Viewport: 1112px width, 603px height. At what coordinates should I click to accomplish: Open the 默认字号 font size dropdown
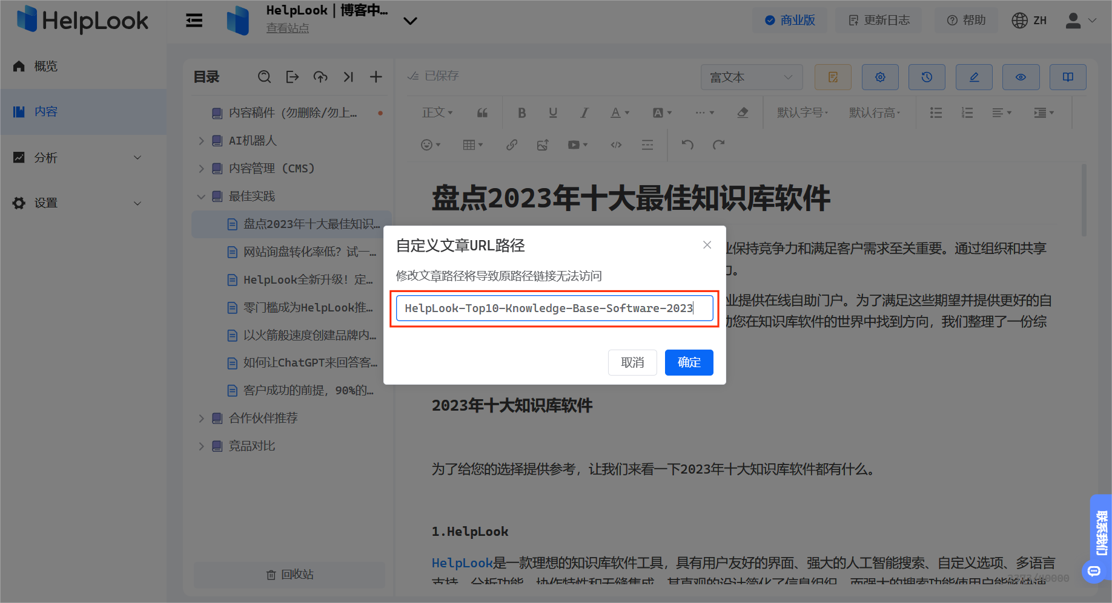pos(803,112)
